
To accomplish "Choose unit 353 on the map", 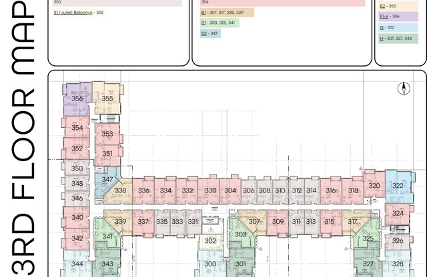I will (107, 134).
